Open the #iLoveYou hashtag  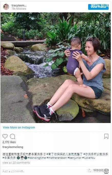[x=89, y=158]
